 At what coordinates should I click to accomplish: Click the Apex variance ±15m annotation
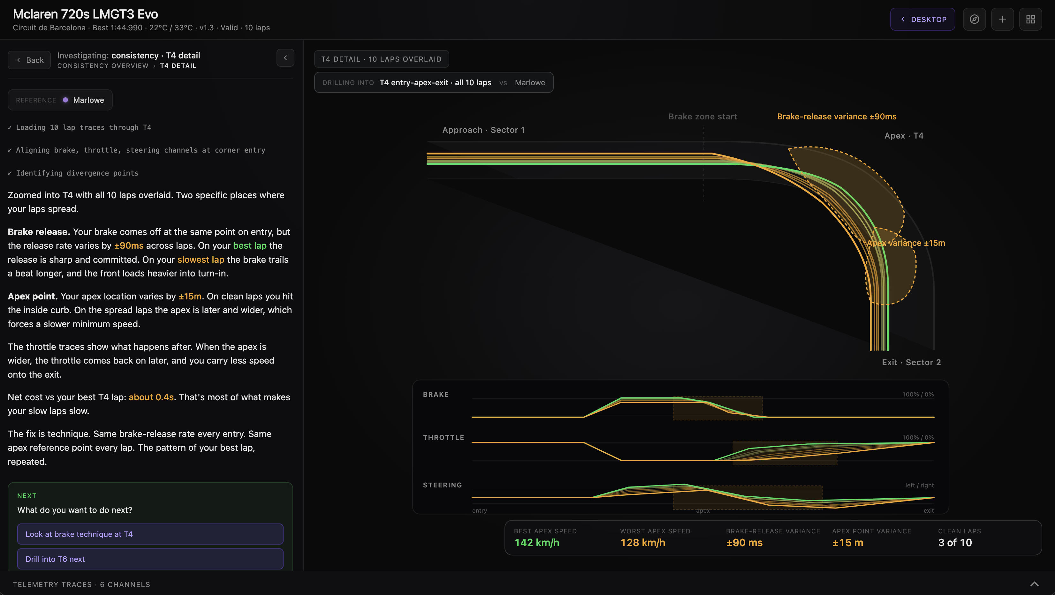pos(906,243)
